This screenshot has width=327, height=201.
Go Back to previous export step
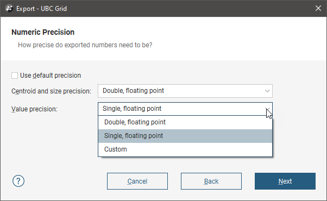[x=211, y=181]
